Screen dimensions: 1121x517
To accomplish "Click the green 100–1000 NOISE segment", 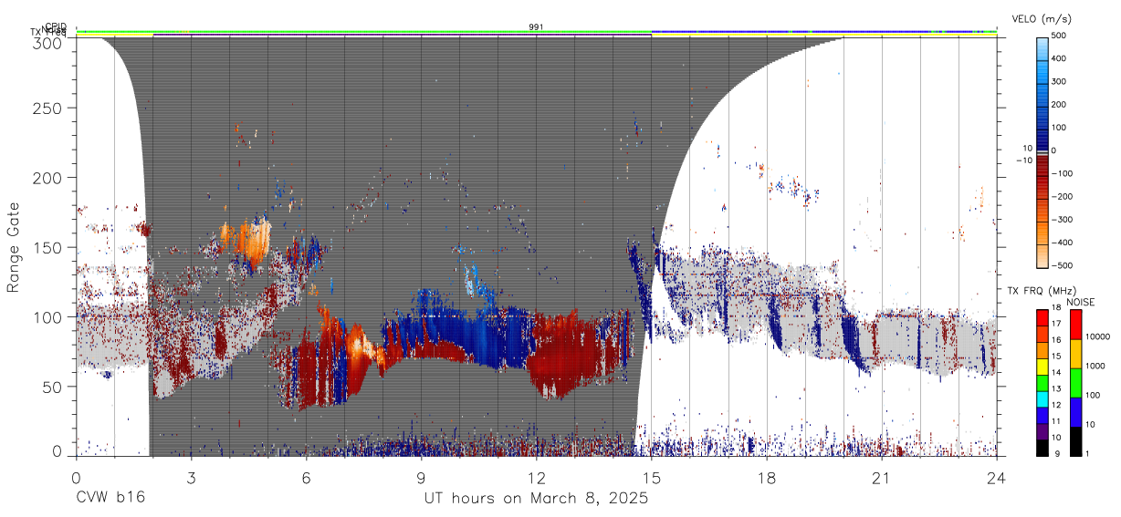I will [1075, 383].
